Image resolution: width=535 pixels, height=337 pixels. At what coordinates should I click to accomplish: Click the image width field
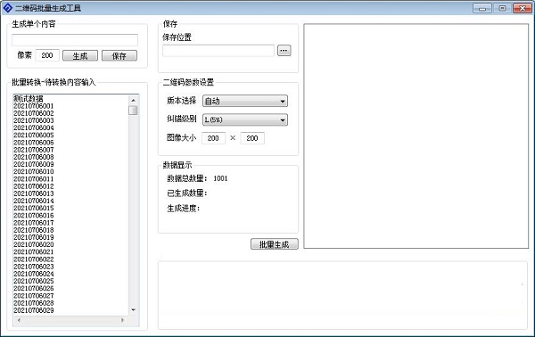coord(213,138)
